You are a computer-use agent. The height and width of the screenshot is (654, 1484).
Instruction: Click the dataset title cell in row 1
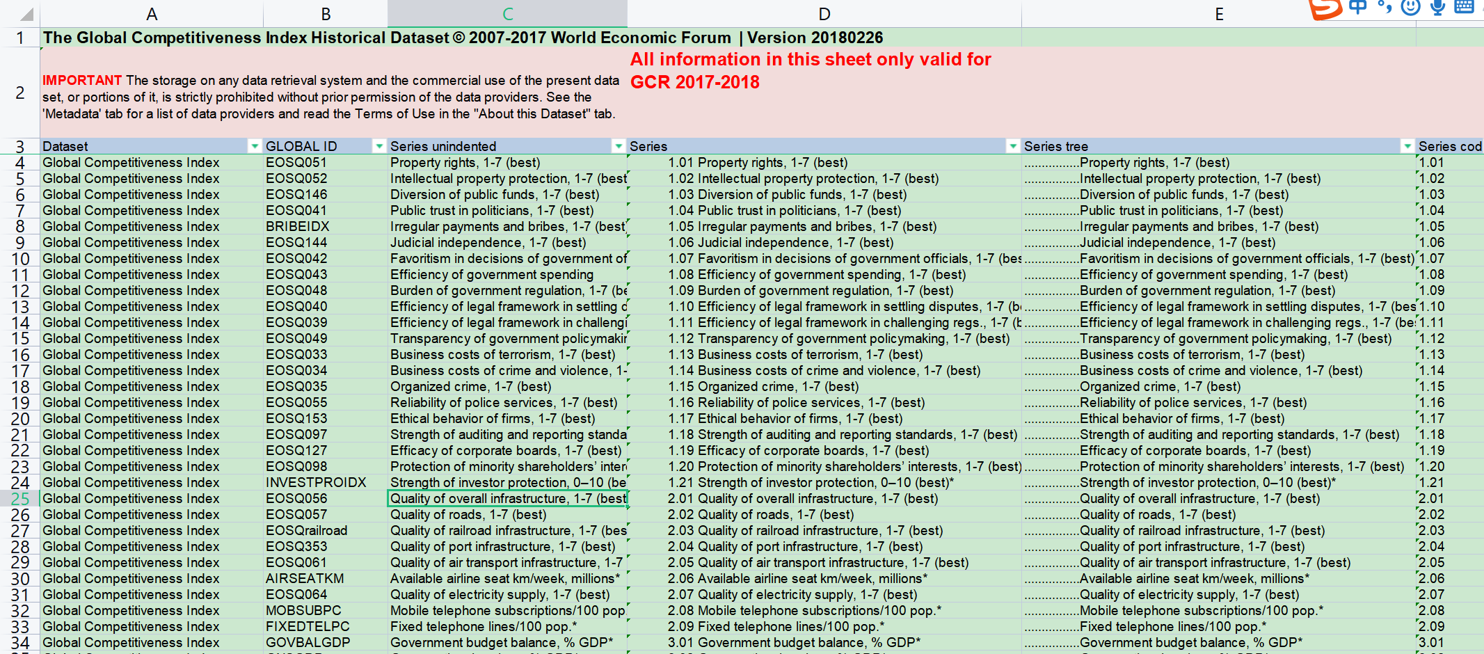(463, 38)
